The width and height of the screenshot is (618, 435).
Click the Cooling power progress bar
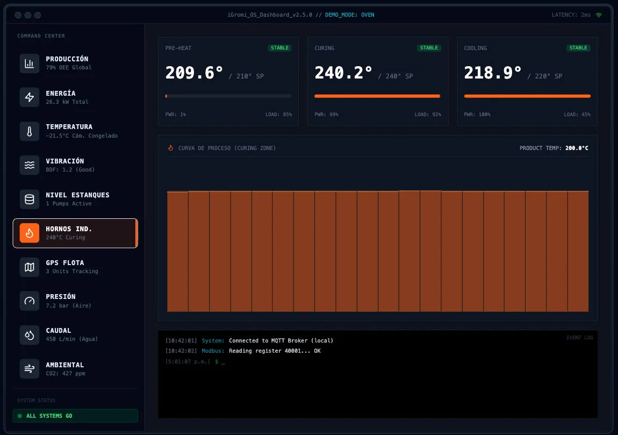[527, 96]
